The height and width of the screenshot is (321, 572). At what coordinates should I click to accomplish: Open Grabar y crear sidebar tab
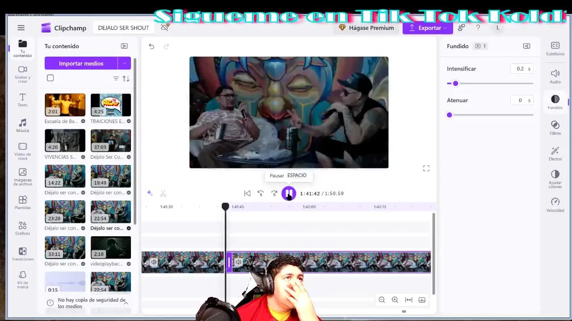pos(22,74)
